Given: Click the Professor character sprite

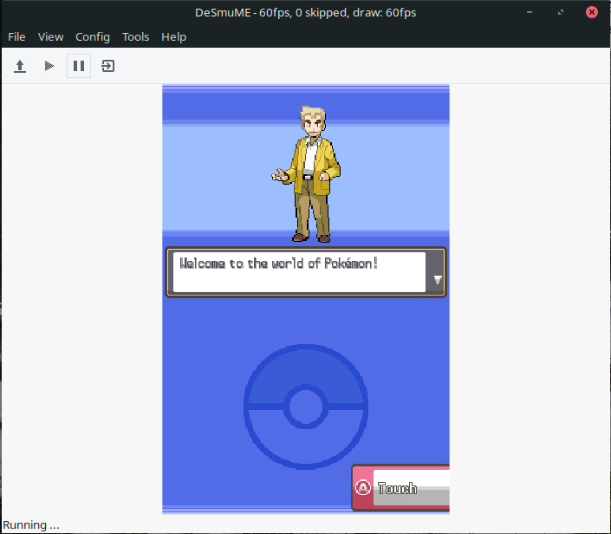Looking at the screenshot, I should (x=308, y=174).
